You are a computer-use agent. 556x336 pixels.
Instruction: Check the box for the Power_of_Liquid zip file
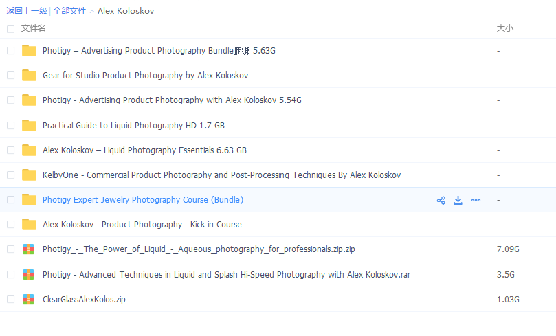click(x=10, y=249)
